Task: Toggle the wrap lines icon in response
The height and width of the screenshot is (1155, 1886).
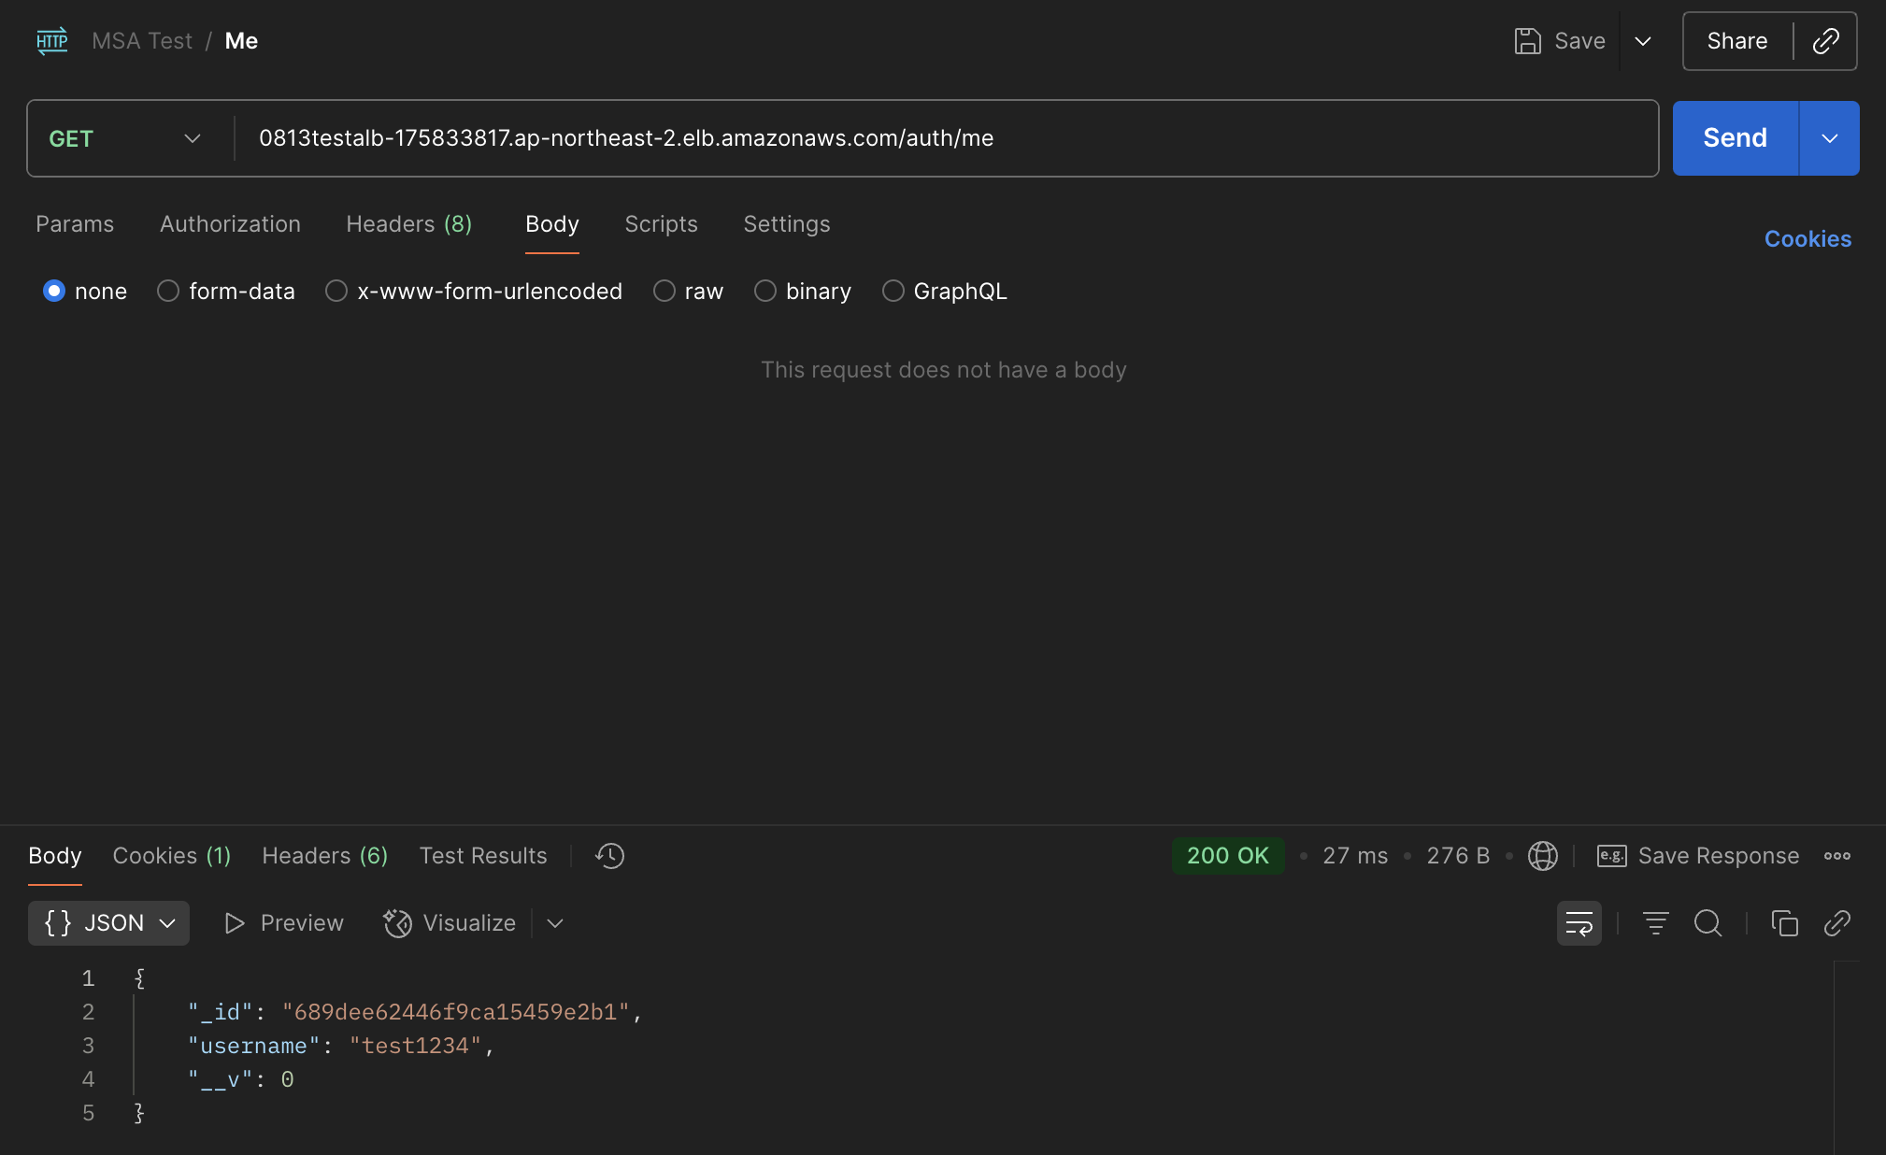Action: 1579,923
